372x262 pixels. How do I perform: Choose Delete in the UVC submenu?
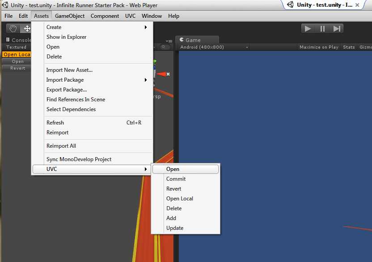click(186, 208)
